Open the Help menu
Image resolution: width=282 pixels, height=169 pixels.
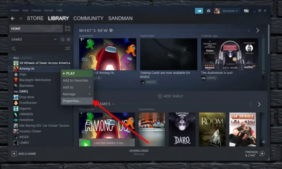click(59, 10)
